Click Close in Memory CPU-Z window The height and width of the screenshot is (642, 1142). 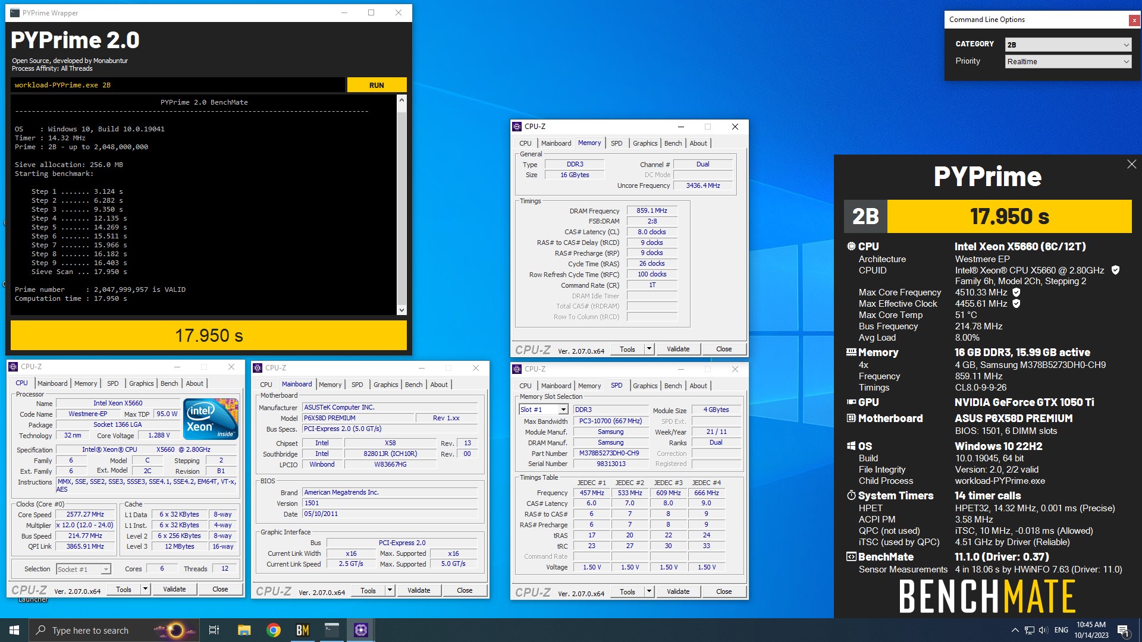[x=724, y=349]
